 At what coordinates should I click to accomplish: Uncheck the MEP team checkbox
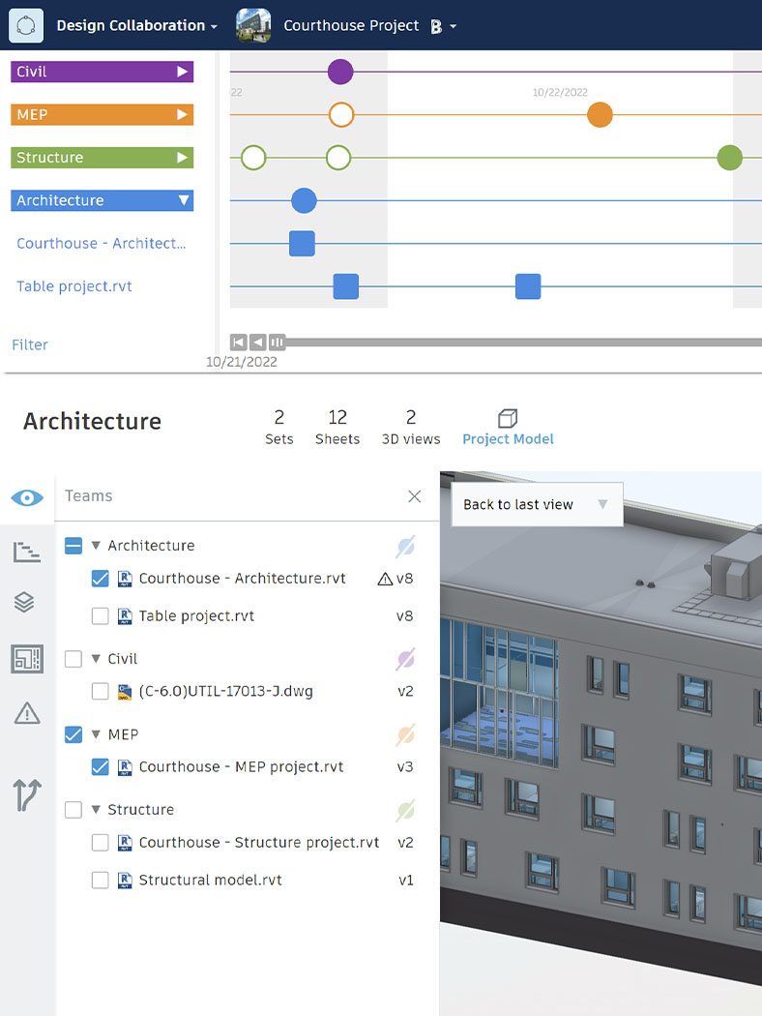pos(73,734)
